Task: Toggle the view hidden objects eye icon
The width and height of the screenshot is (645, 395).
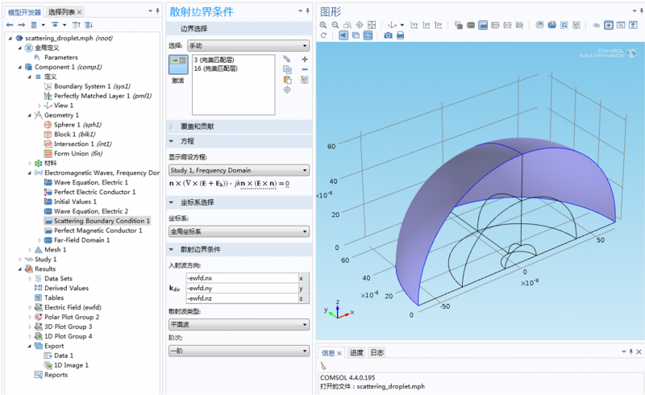Action: (x=609, y=25)
